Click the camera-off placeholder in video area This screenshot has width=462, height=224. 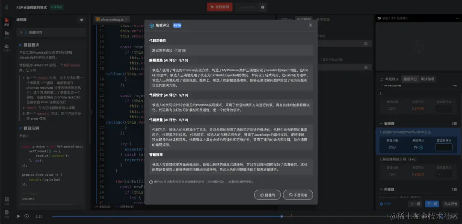coord(418,46)
